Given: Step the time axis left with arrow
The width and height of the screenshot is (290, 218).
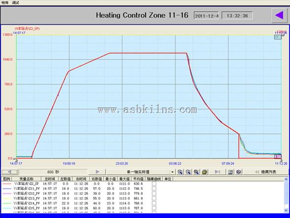Looking at the screenshot, I should tap(9, 172).
